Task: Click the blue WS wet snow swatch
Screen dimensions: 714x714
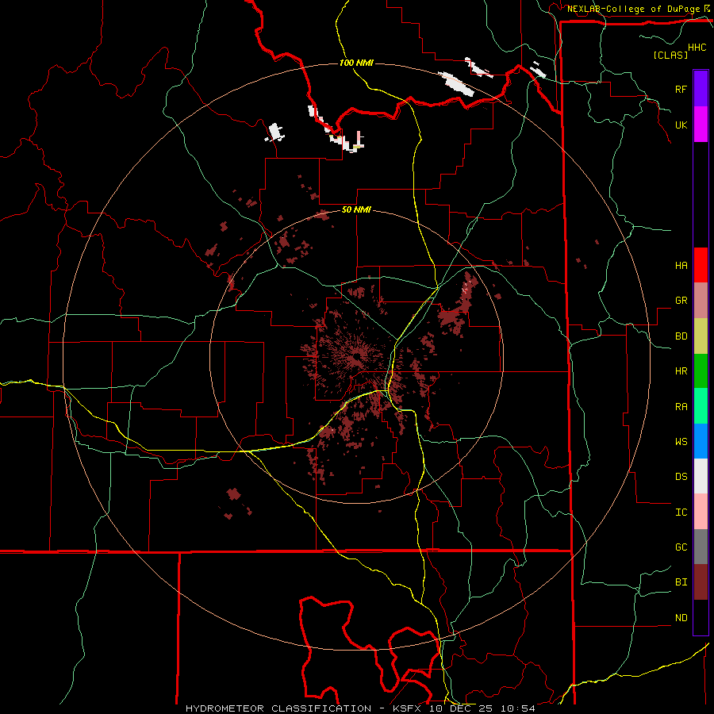Action: 701,441
